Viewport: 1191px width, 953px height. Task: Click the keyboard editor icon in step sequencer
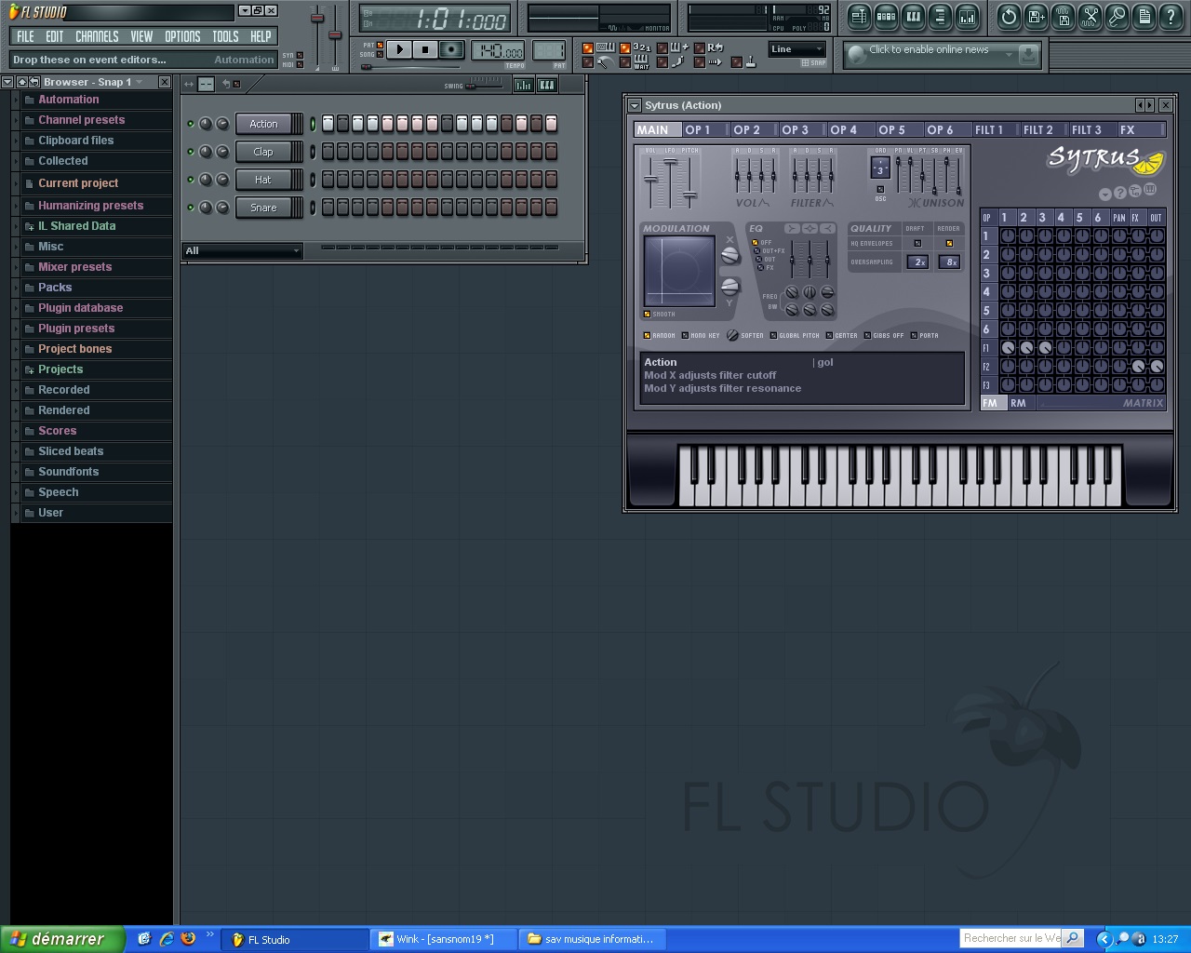(x=547, y=85)
